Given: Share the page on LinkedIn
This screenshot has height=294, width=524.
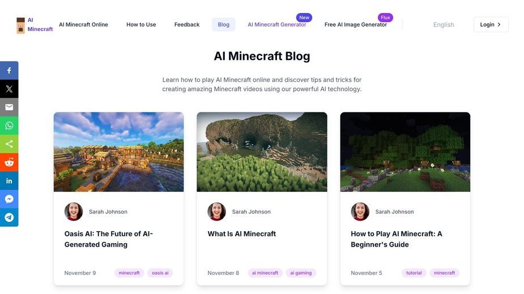Looking at the screenshot, I should [x=9, y=180].
